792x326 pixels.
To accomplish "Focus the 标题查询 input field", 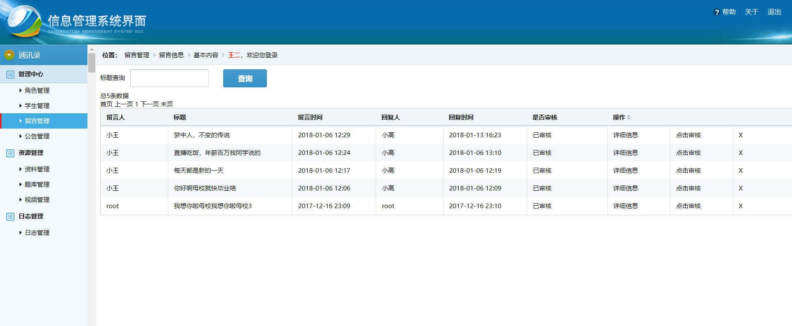I will tap(170, 78).
